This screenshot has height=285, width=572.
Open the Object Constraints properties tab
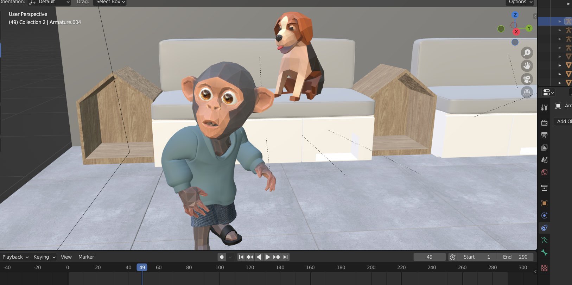click(x=544, y=228)
